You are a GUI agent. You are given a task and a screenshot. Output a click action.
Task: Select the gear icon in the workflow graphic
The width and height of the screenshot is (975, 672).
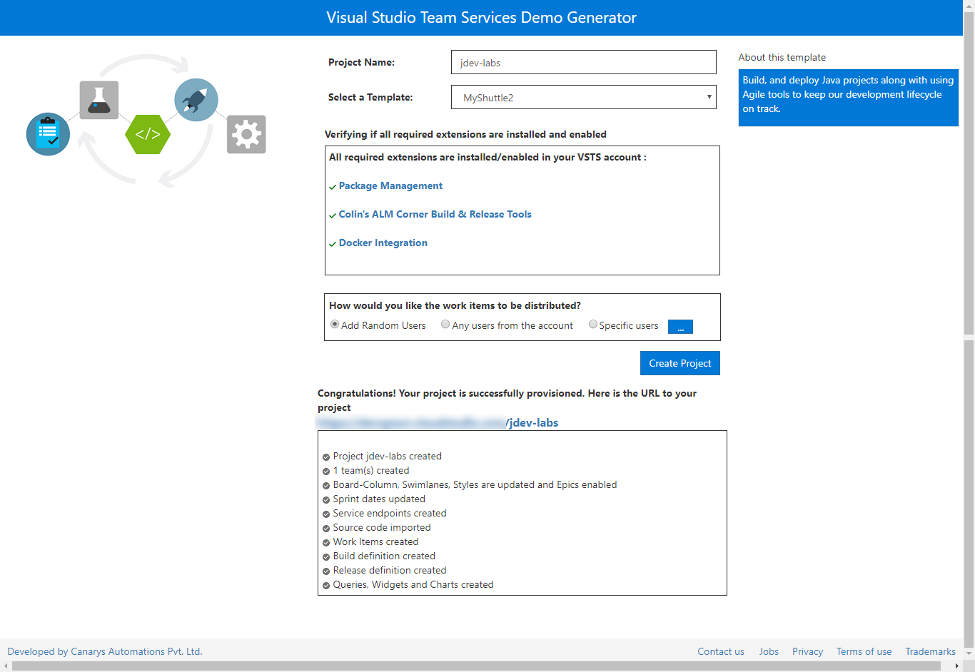coord(246,134)
